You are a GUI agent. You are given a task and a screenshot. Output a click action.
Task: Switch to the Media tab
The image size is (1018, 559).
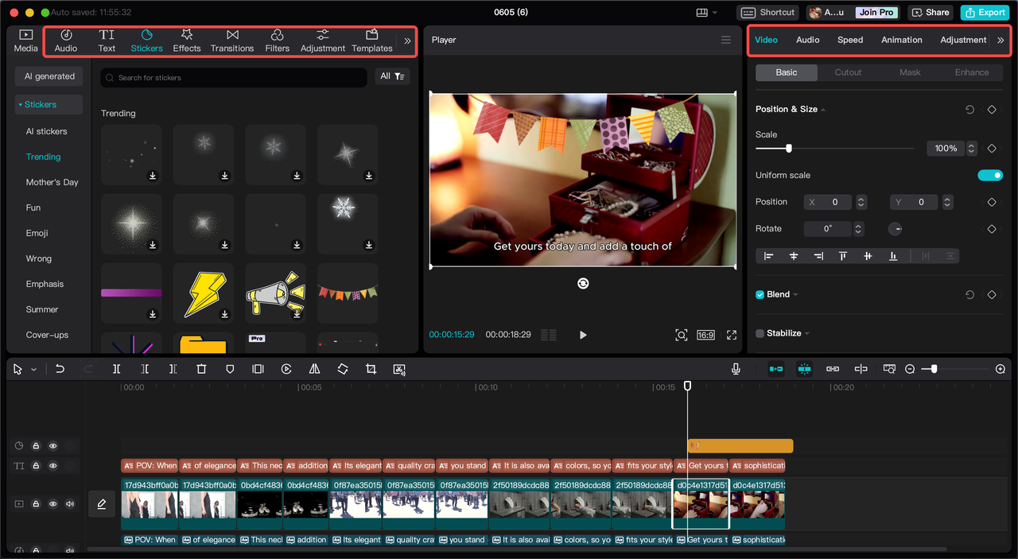25,41
